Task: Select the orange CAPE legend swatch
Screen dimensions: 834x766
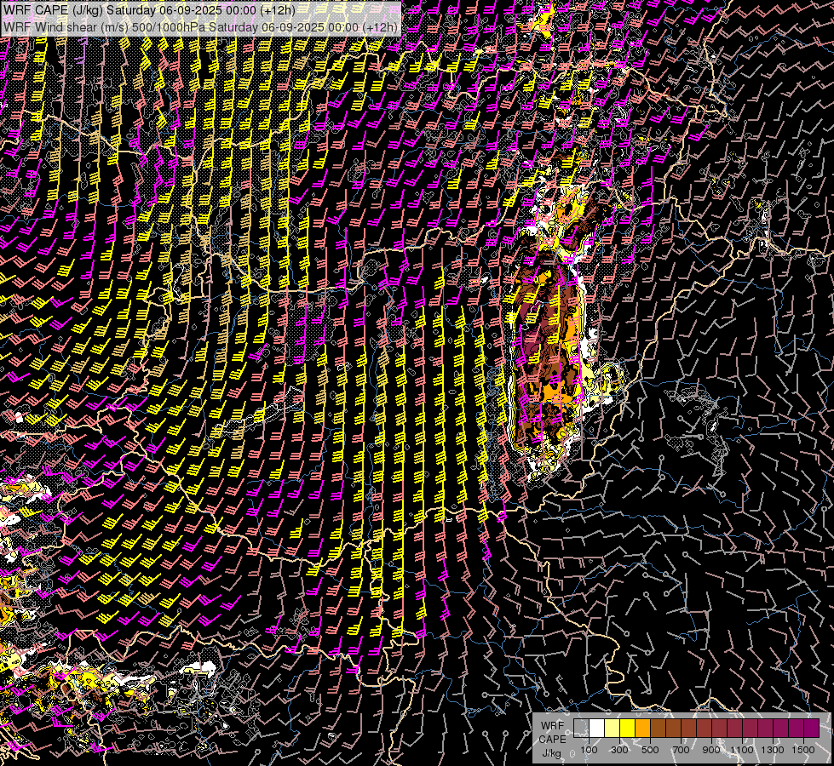Action: [x=642, y=728]
